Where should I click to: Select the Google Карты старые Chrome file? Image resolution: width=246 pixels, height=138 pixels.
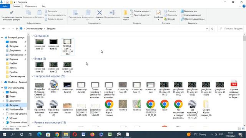(x=109, y=108)
